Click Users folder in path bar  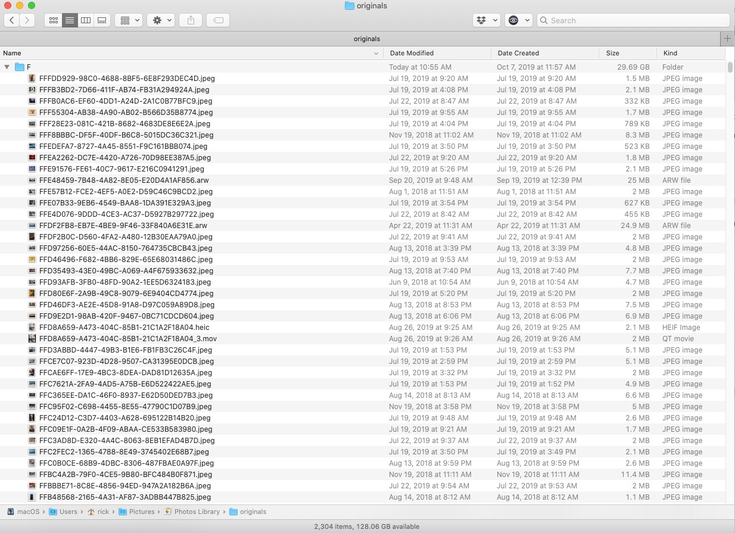tap(63, 512)
